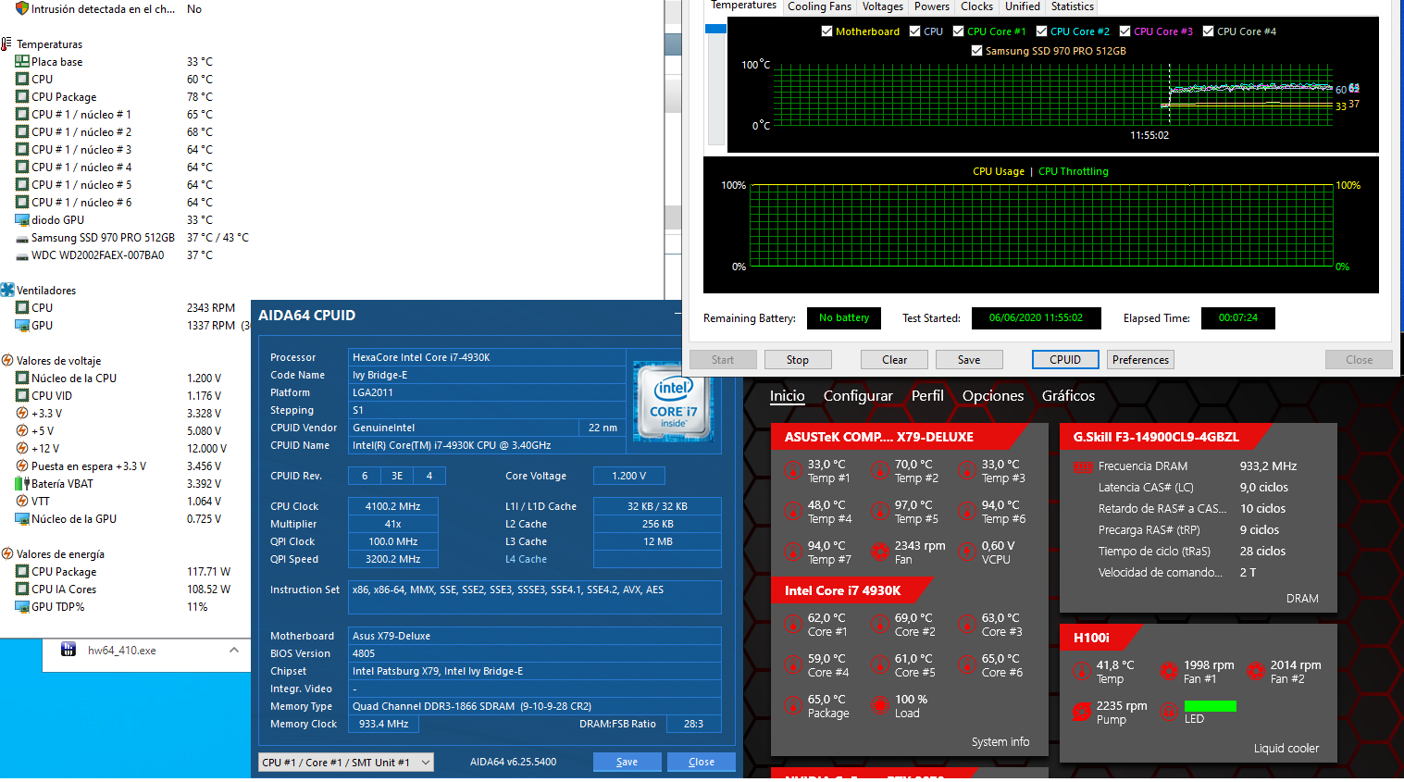The height and width of the screenshot is (782, 1404).
Task: Switch to the Voltages tab
Action: pos(882,6)
